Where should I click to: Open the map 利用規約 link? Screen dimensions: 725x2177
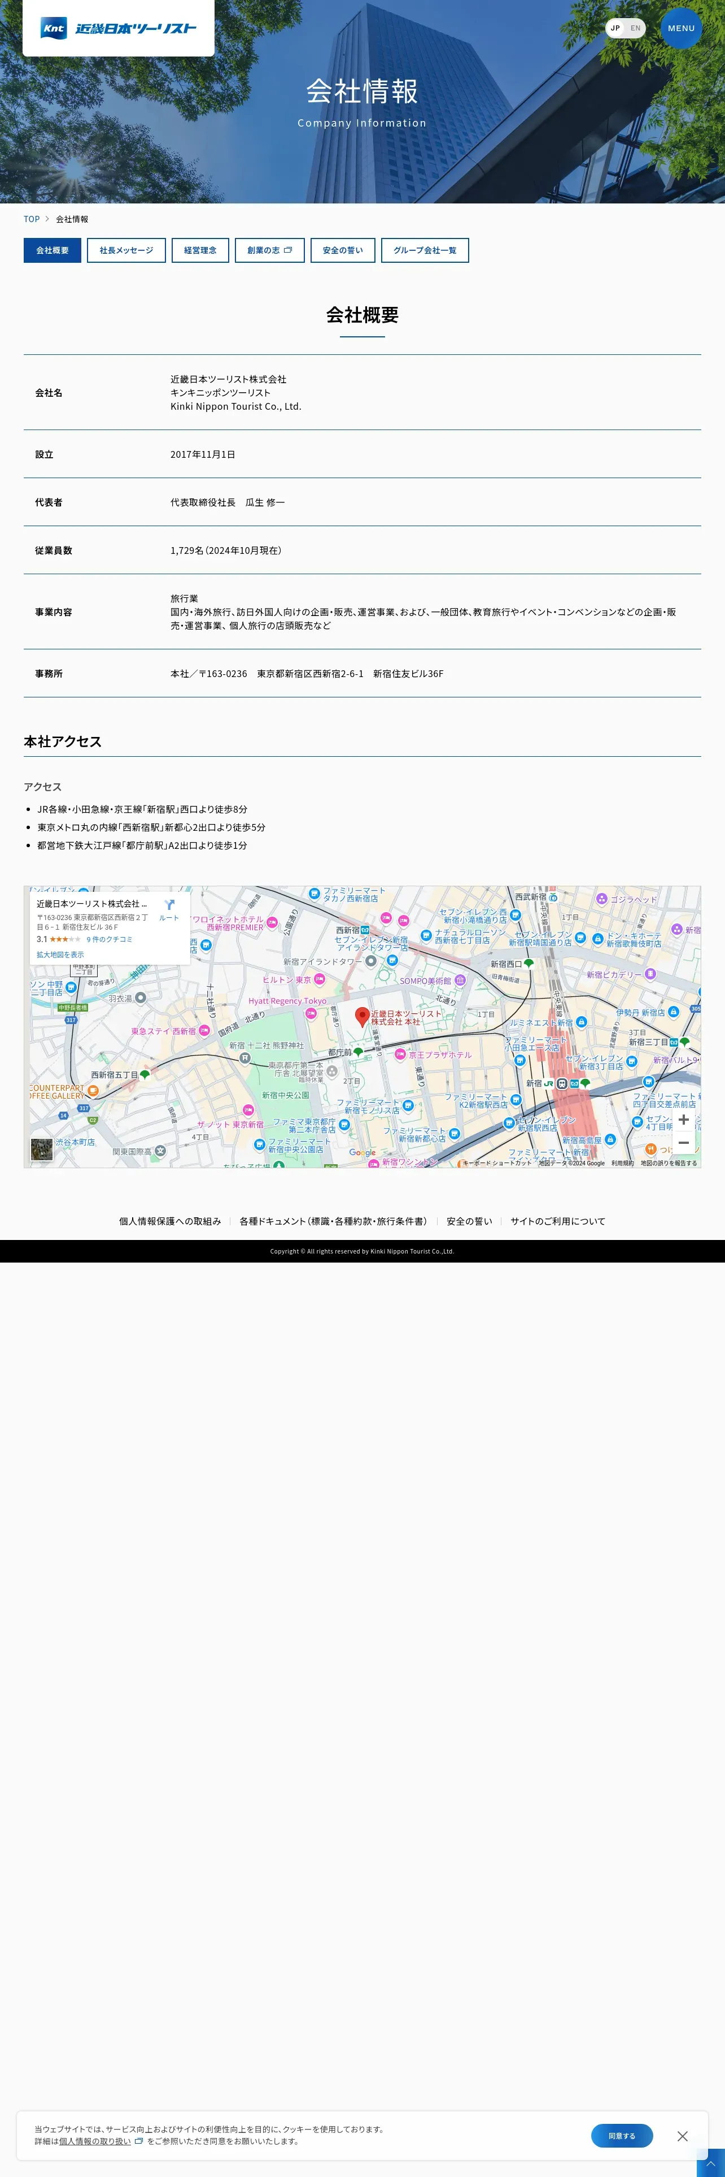tap(622, 1163)
